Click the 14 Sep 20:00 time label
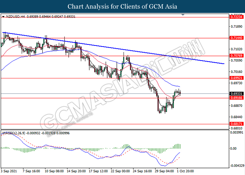The width and height of the screenshot is (245, 175). click(76, 171)
